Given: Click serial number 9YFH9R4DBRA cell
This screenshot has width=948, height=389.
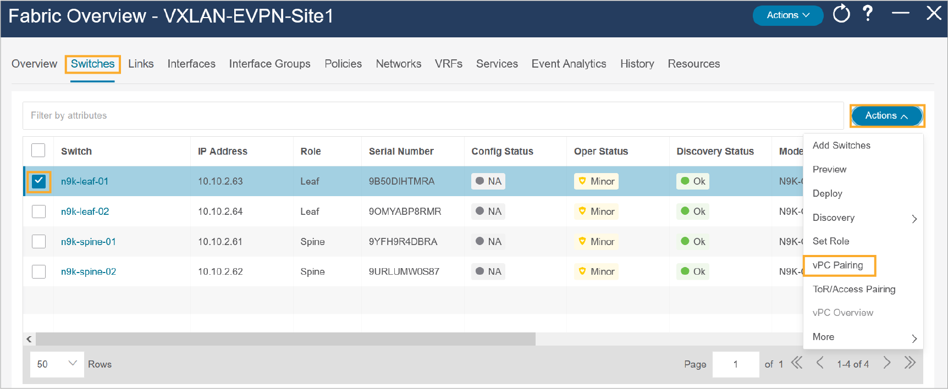Looking at the screenshot, I should coord(403,242).
